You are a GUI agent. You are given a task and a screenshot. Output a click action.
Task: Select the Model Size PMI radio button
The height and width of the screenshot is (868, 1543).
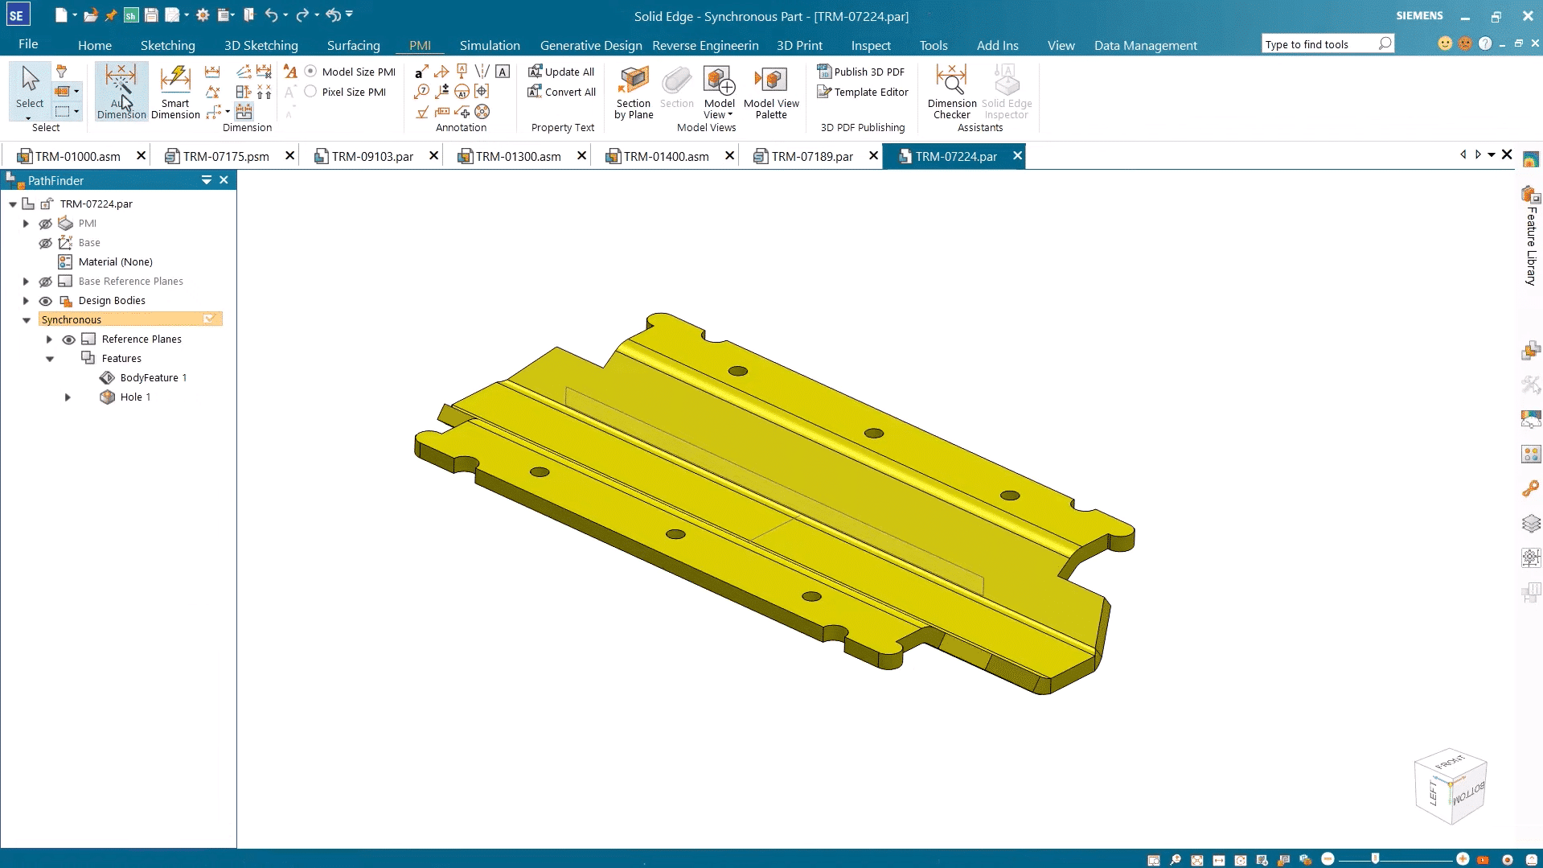pos(311,72)
